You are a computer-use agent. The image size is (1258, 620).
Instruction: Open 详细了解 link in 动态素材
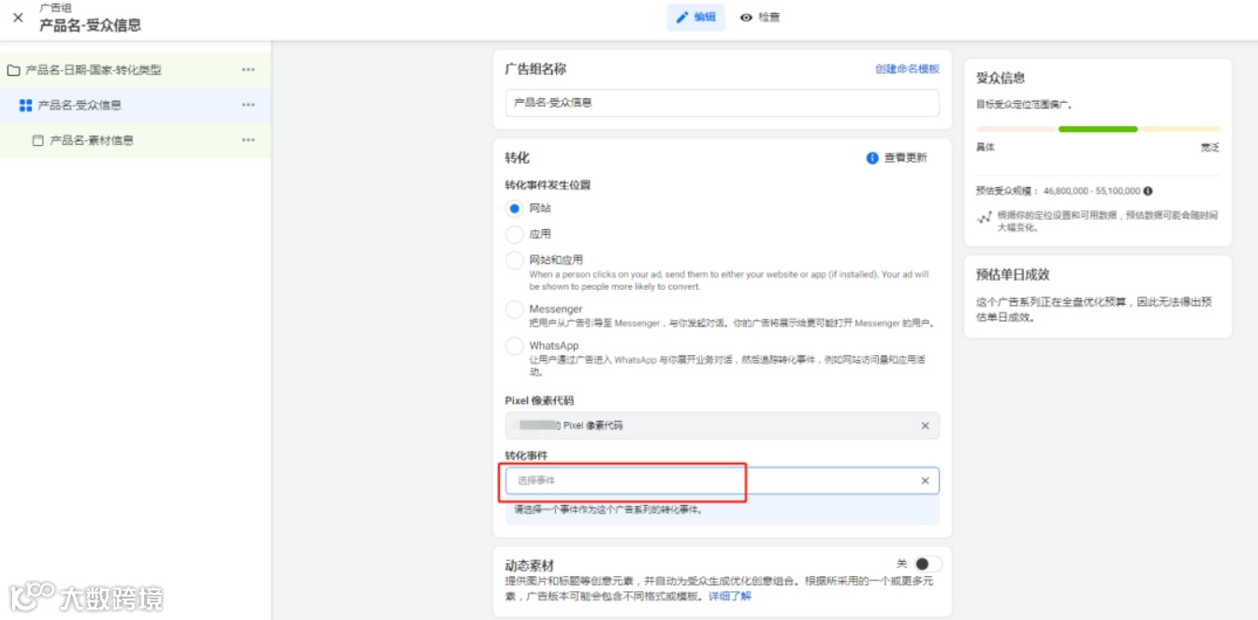(x=729, y=597)
